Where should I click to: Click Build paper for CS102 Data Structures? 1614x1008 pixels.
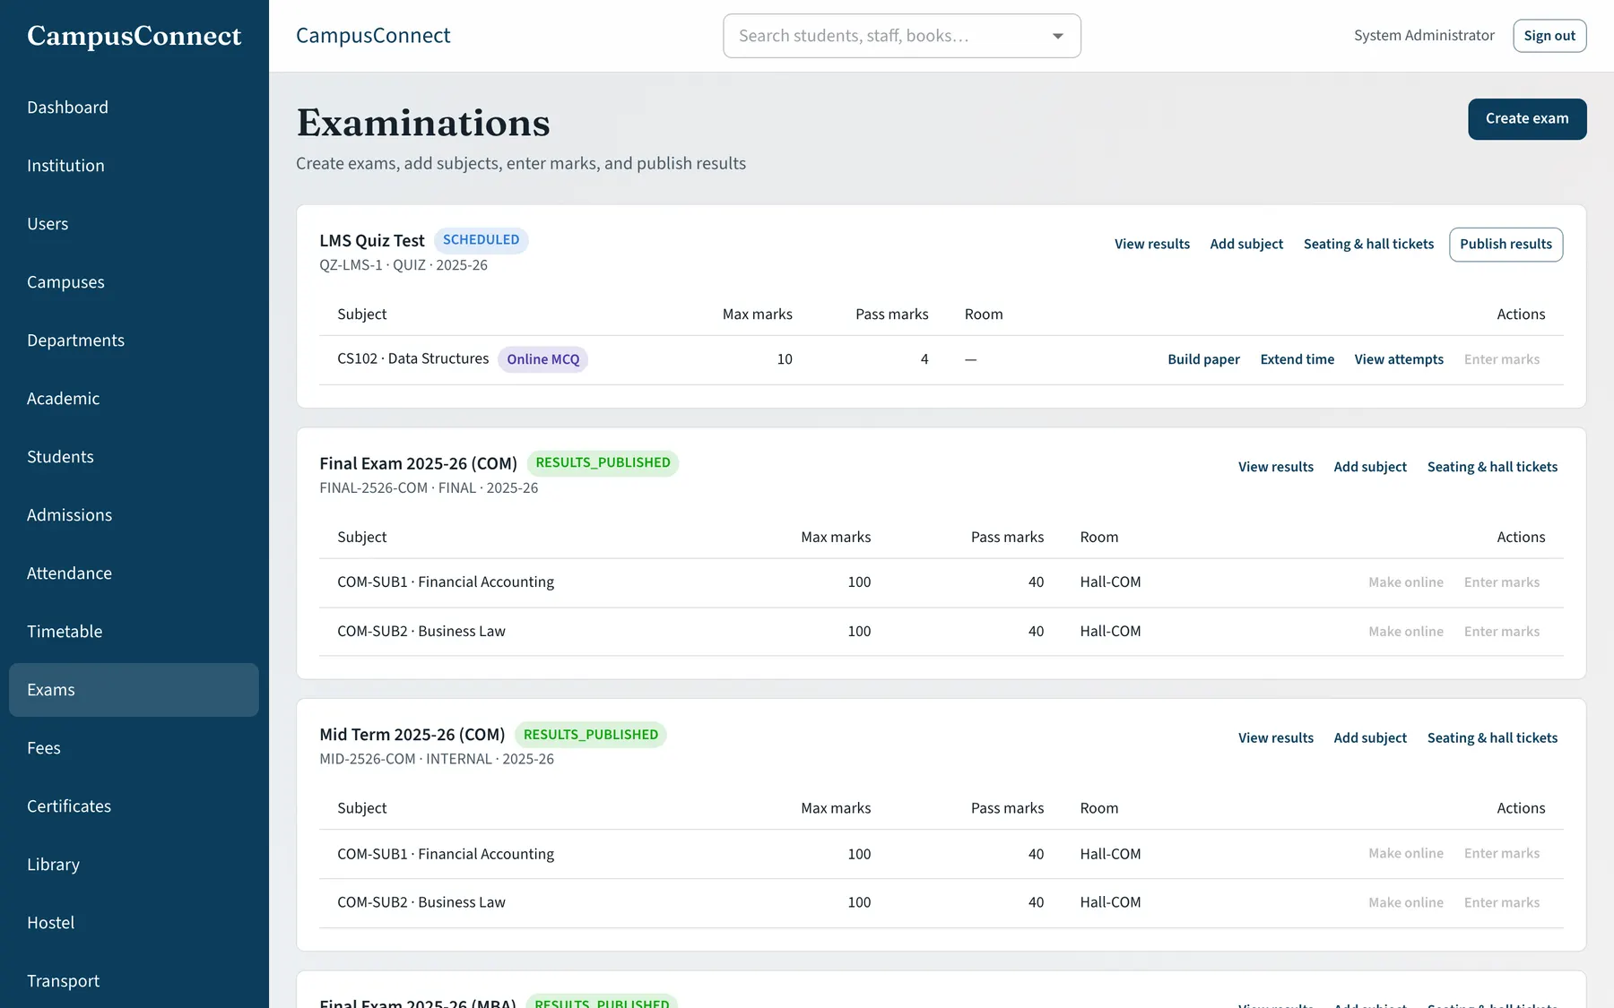click(1203, 359)
